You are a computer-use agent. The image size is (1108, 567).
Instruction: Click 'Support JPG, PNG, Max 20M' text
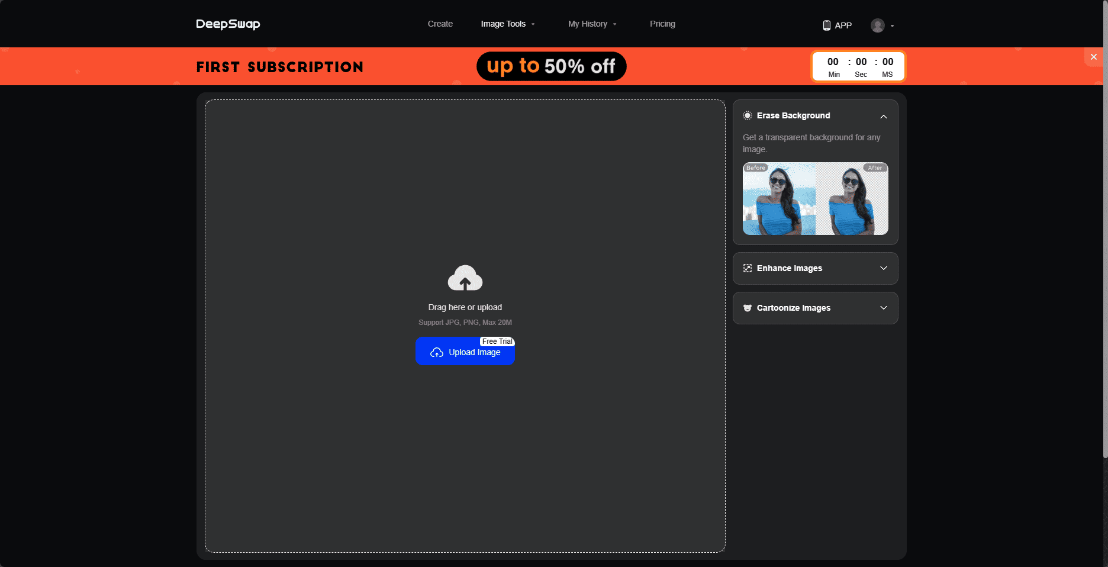pos(465,323)
